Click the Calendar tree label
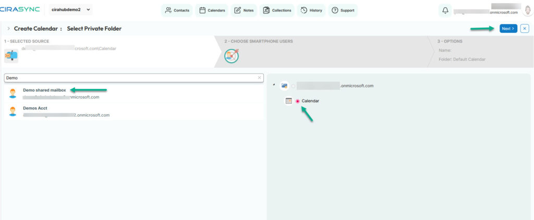This screenshot has width=534, height=220. (x=310, y=101)
